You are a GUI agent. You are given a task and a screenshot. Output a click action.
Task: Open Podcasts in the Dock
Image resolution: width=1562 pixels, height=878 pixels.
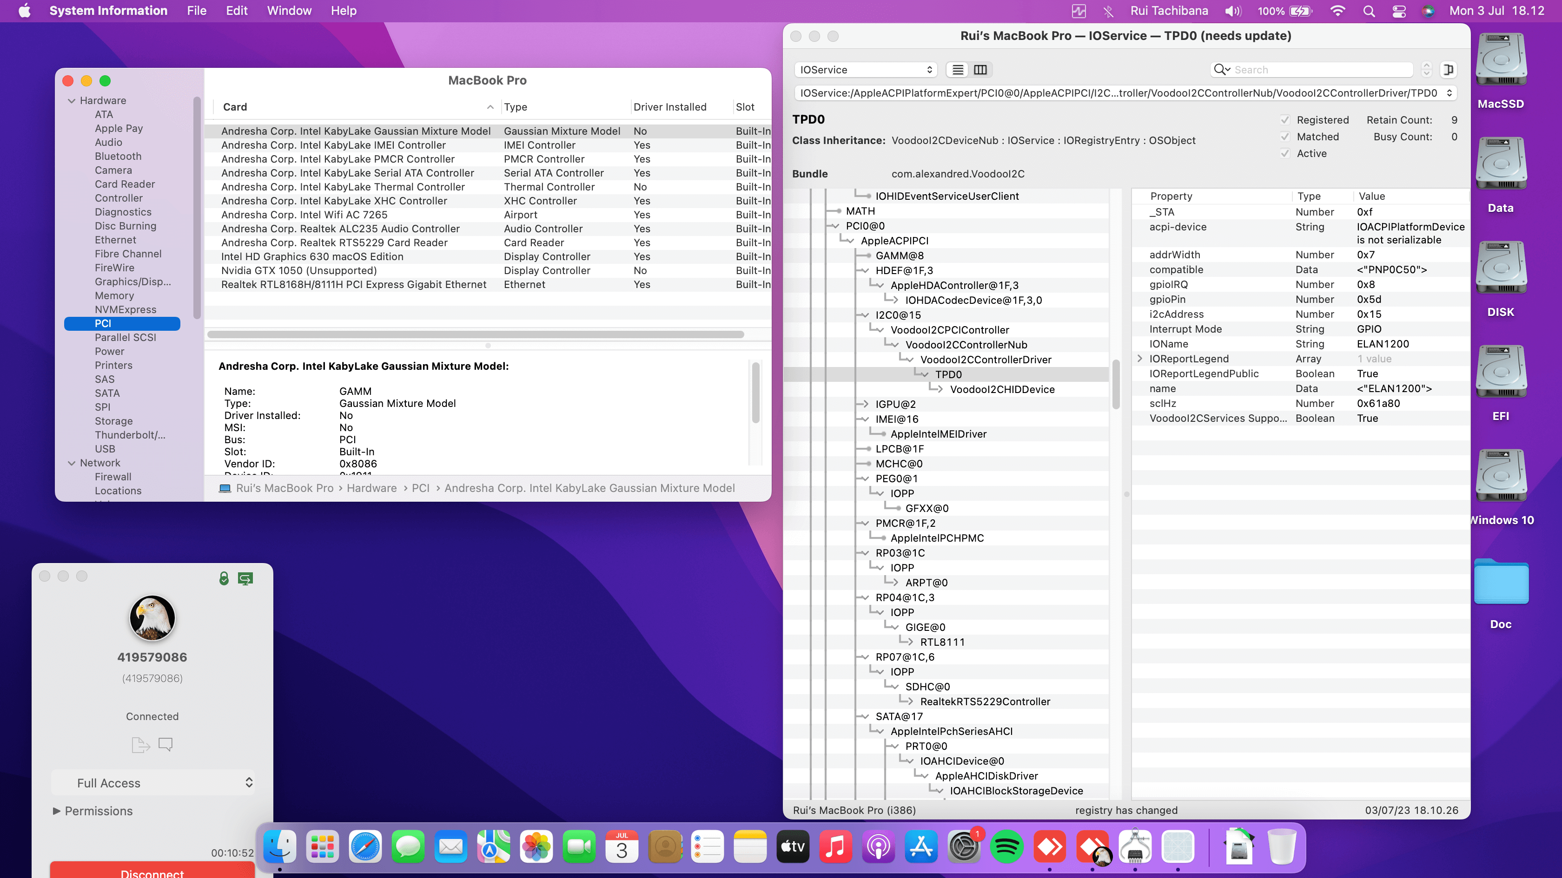pos(879,846)
